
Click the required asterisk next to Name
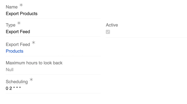pyautogui.click(x=21, y=5)
